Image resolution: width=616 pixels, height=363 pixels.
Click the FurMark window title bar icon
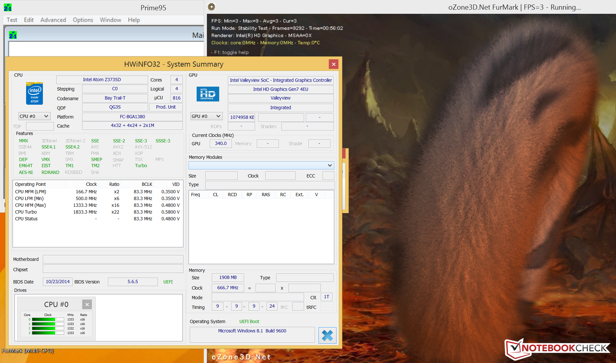coord(211,7)
